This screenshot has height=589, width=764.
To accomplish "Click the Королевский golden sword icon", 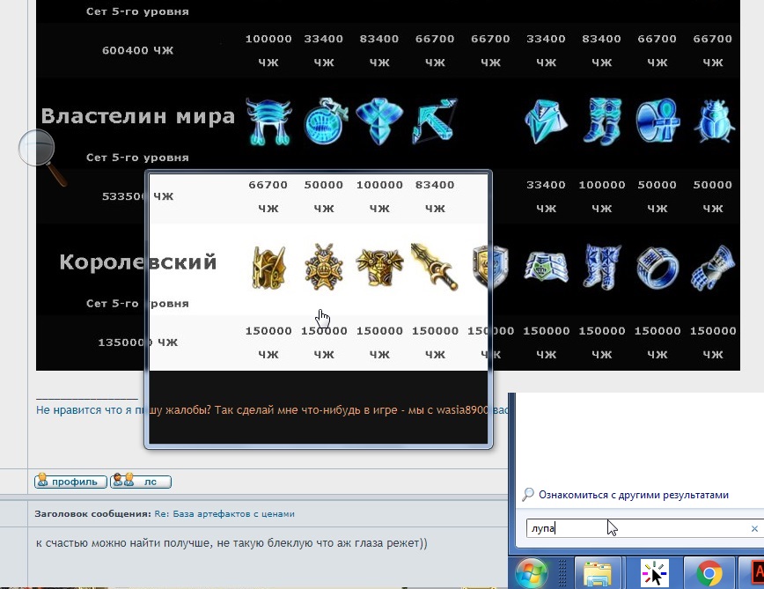I will [x=434, y=267].
